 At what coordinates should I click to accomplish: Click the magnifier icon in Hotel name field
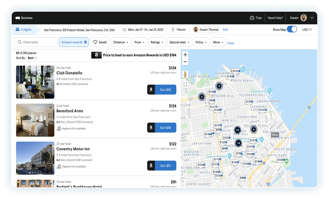point(20,42)
